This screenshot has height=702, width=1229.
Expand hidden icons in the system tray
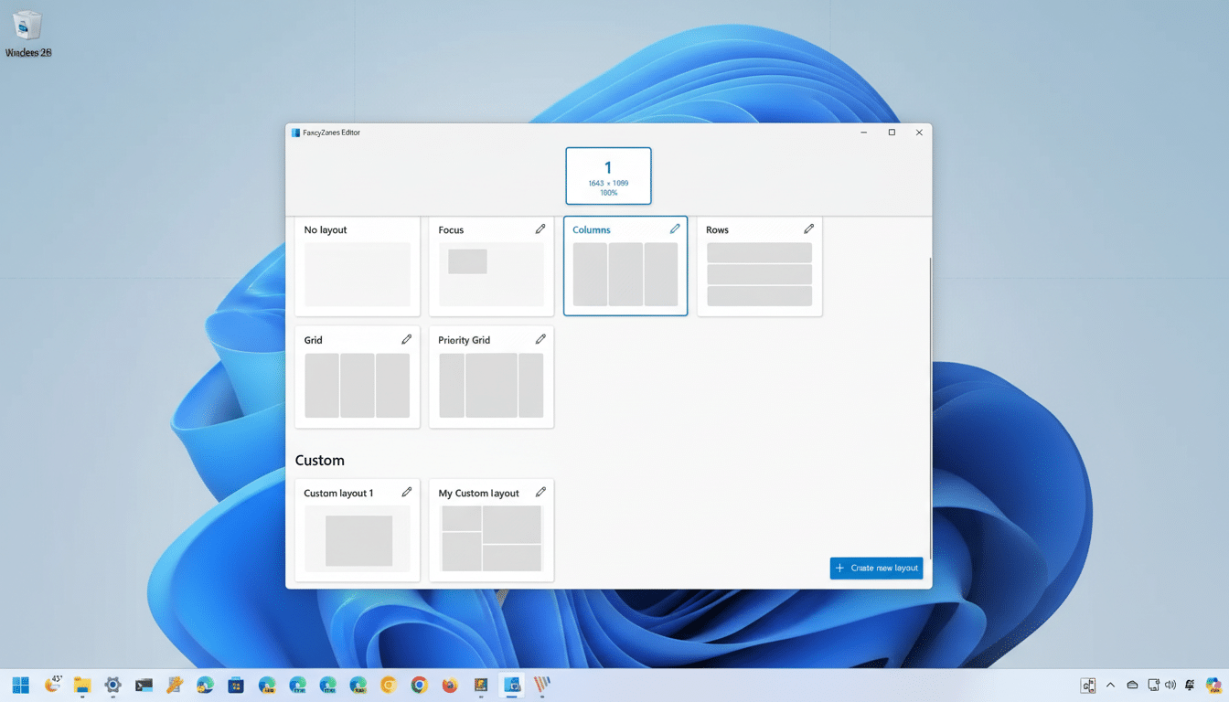click(1110, 685)
